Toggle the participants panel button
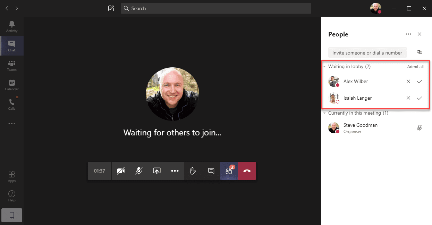432x225 pixels. tap(229, 171)
